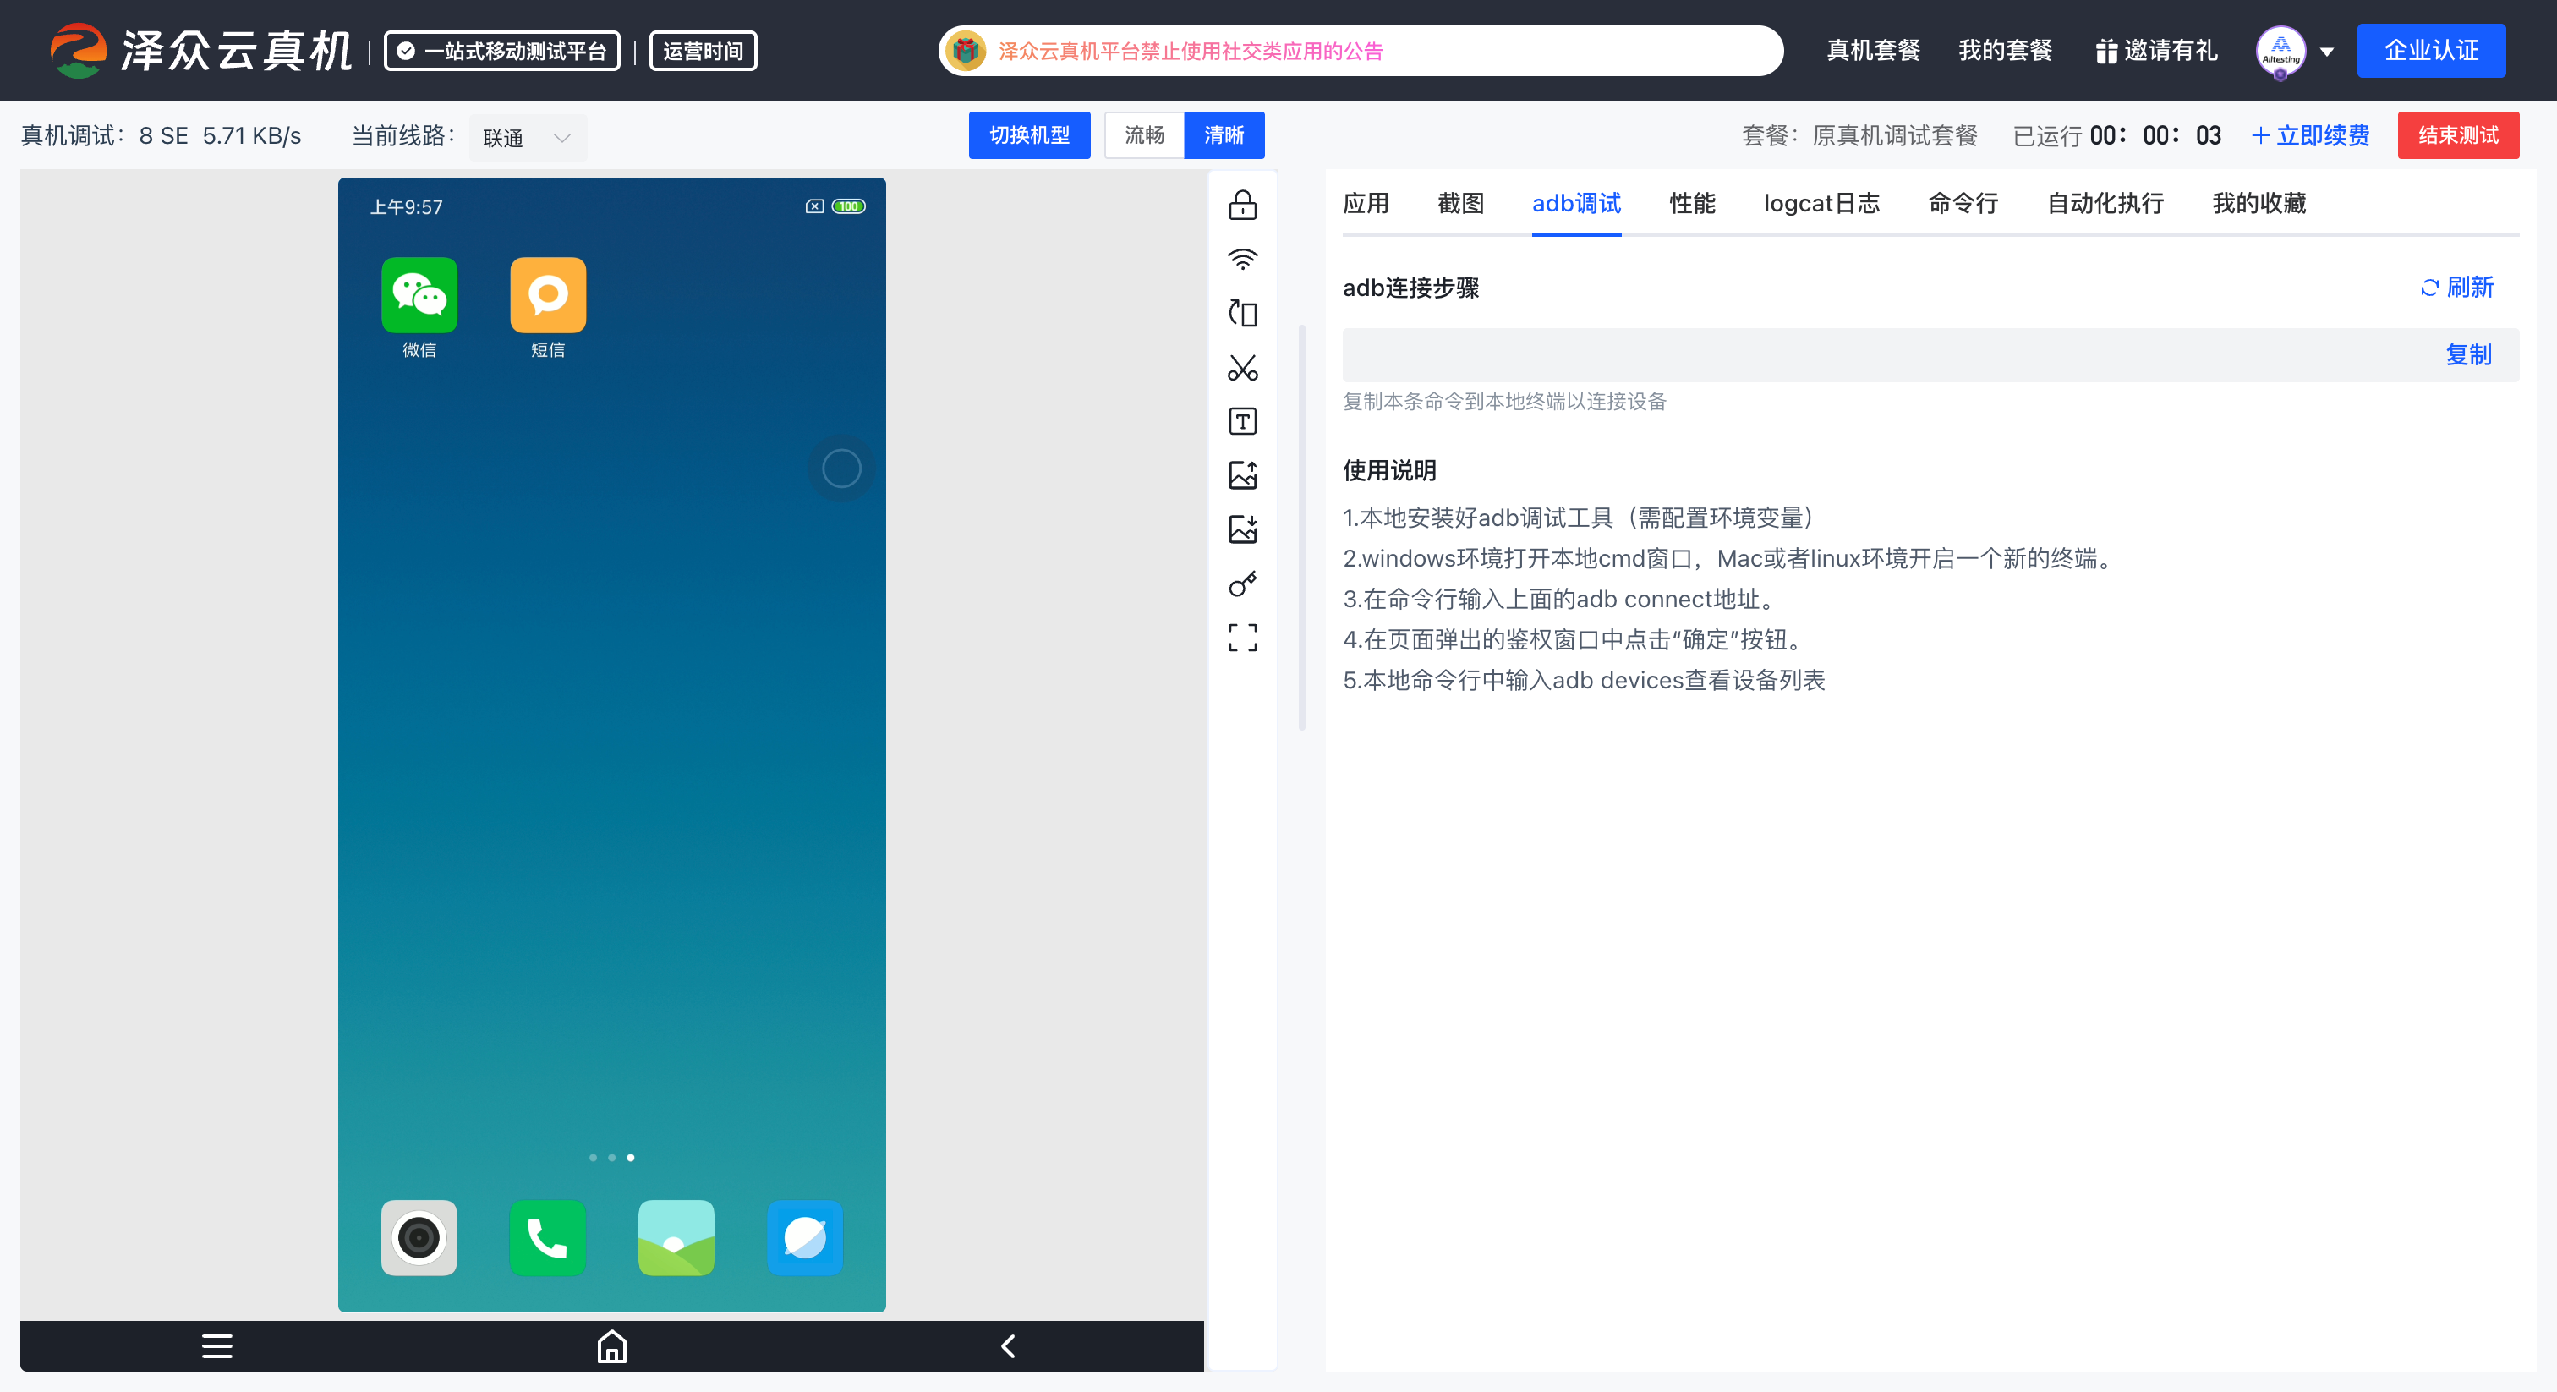Click the vertical scrollbar beside the toolbar
This screenshot has height=1392, width=2557.
(1301, 526)
